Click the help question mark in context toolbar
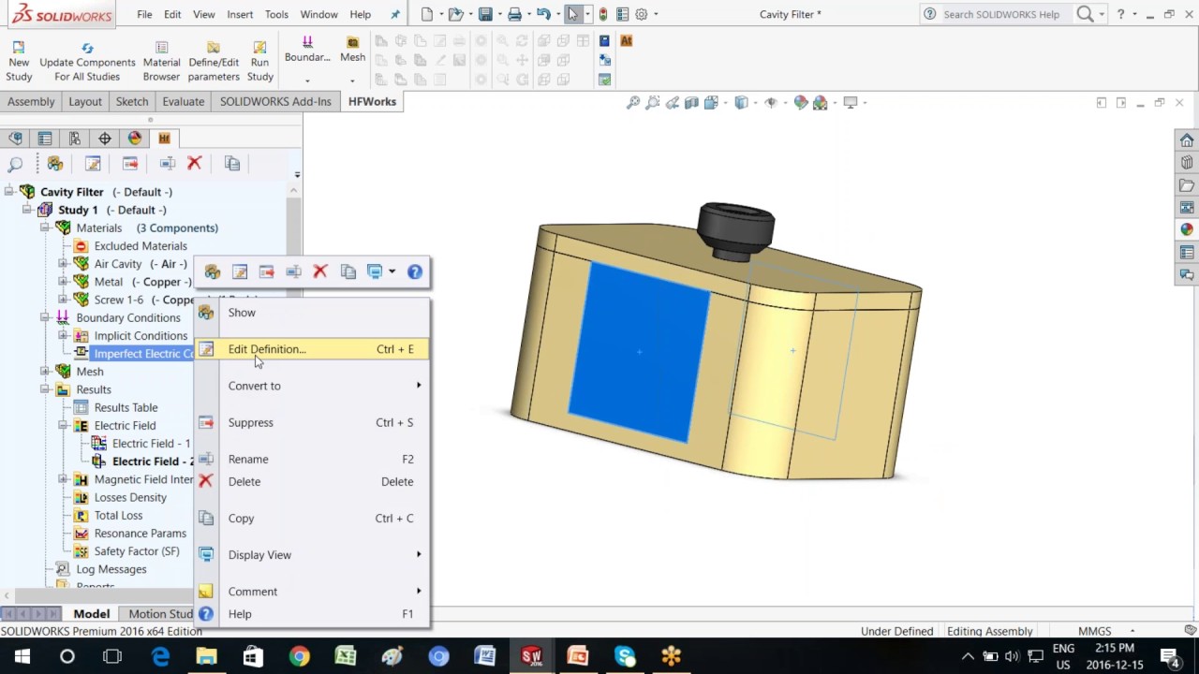Viewport: 1199px width, 674px height. [x=414, y=271]
